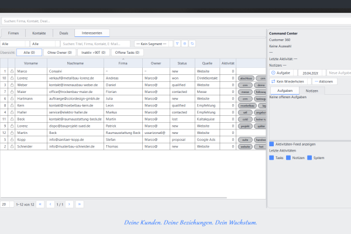This screenshot has width=351, height=234.
Task: Open the 'Aufgabe' type dropdown in Command Center
Action: point(283,73)
